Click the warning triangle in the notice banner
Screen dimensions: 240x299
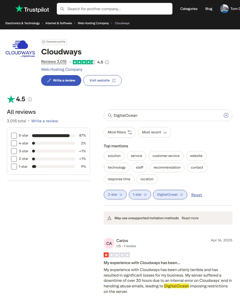(110, 218)
